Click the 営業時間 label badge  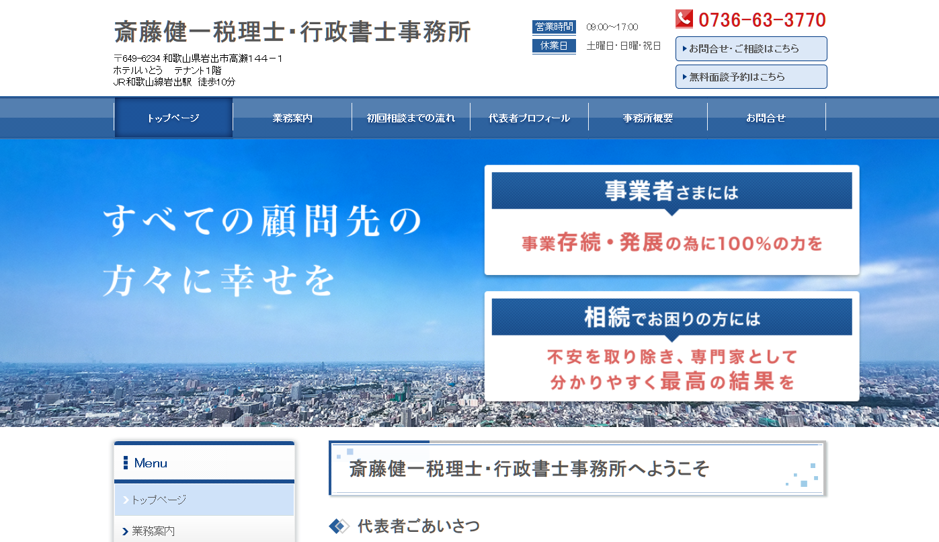(553, 27)
